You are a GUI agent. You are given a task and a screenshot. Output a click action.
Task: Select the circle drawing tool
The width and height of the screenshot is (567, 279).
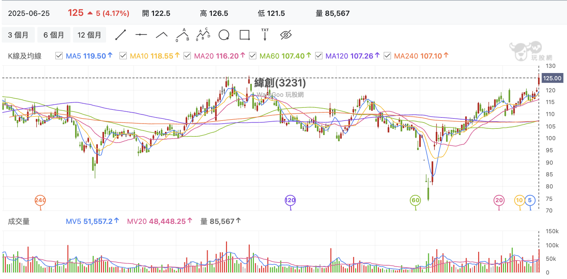point(224,35)
